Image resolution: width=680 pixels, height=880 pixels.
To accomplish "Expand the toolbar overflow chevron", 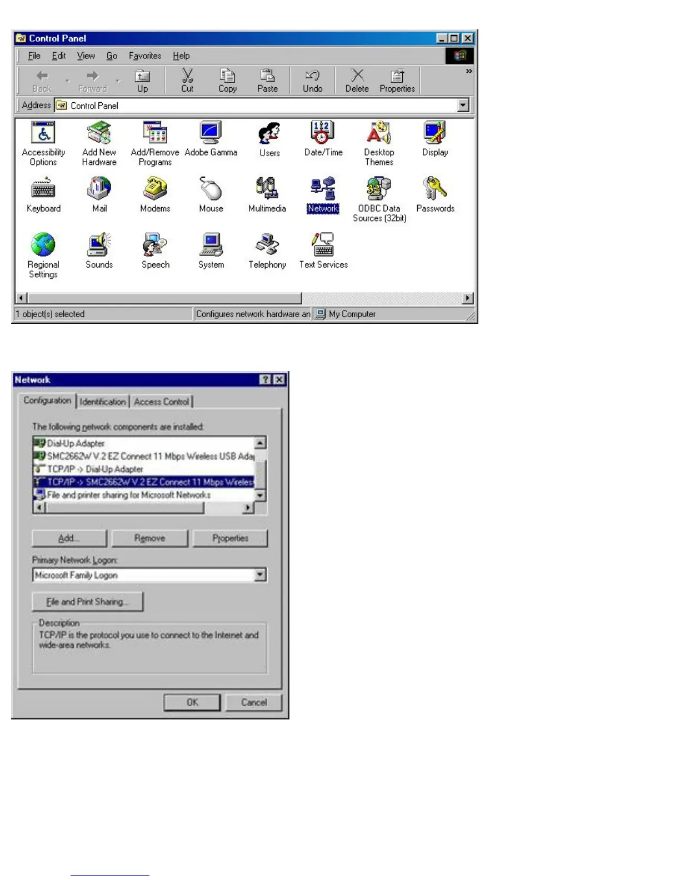I will point(469,72).
